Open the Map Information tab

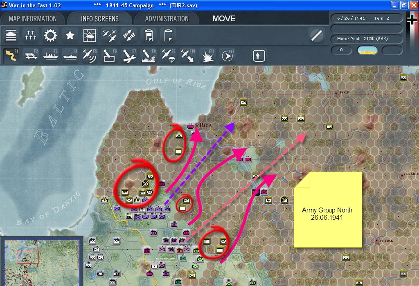[33, 19]
